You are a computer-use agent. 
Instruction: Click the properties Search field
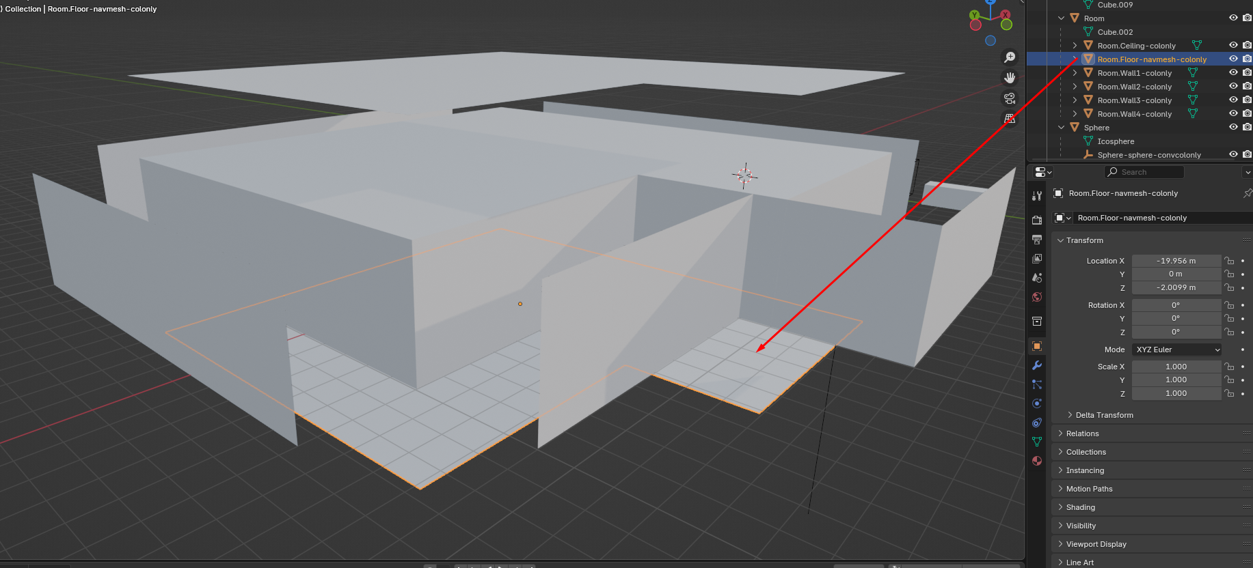tap(1144, 172)
